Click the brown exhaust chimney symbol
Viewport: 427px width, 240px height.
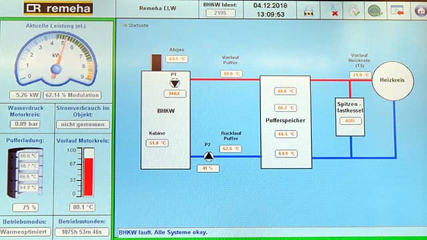156,63
